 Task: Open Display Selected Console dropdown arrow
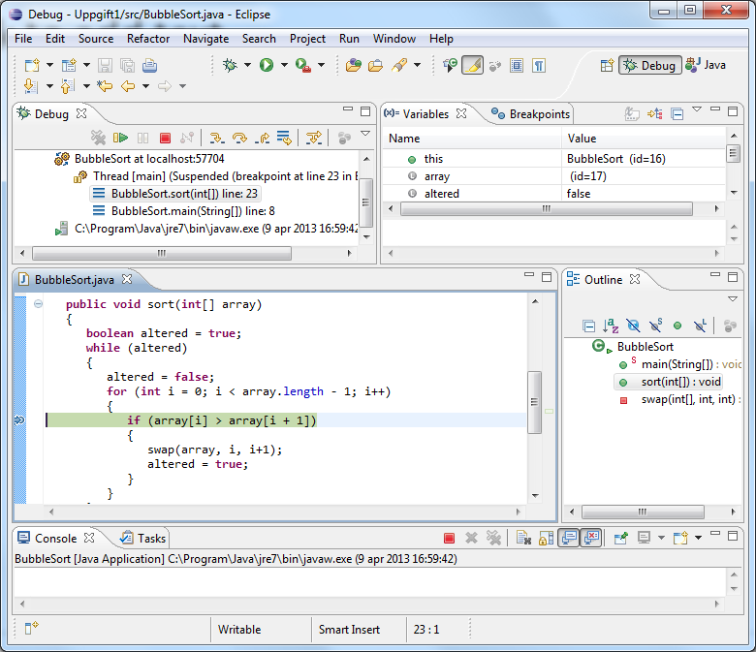[x=661, y=538]
